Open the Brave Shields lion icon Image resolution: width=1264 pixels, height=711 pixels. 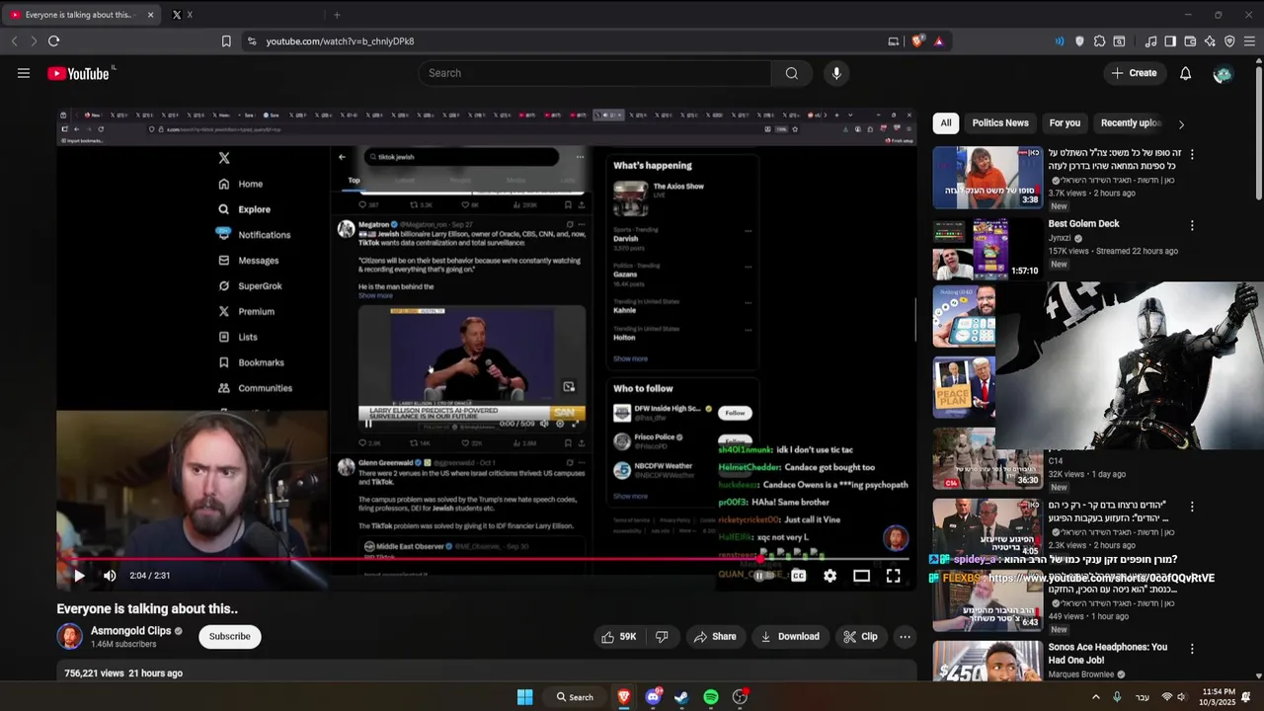pos(917,40)
